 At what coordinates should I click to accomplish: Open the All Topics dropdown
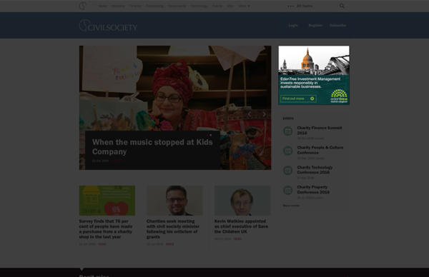(300, 6)
